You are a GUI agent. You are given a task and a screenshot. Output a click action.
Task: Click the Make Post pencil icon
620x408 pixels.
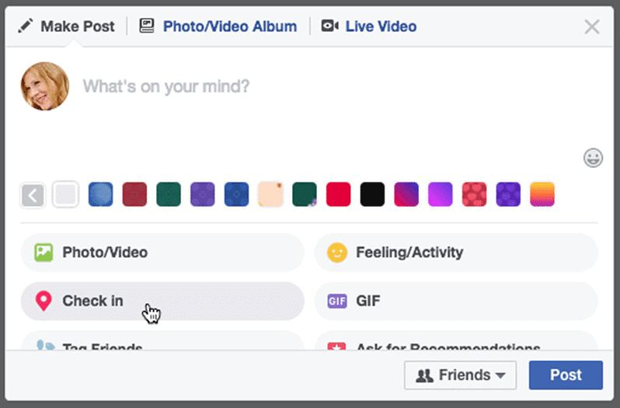point(26,26)
